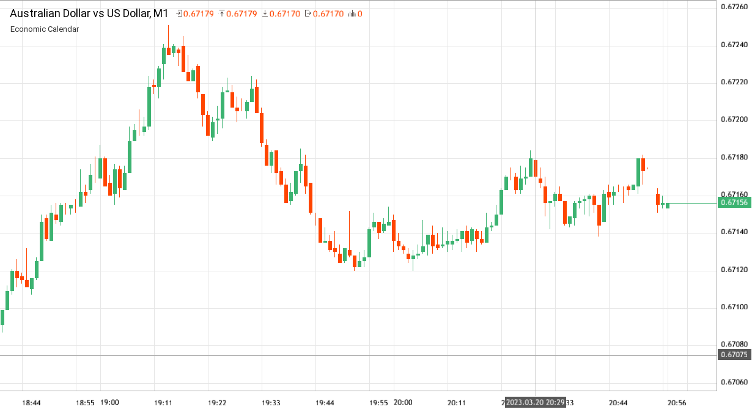The height and width of the screenshot is (412, 752).
Task: Click the 0.67120 price axis label
Action: 734,270
